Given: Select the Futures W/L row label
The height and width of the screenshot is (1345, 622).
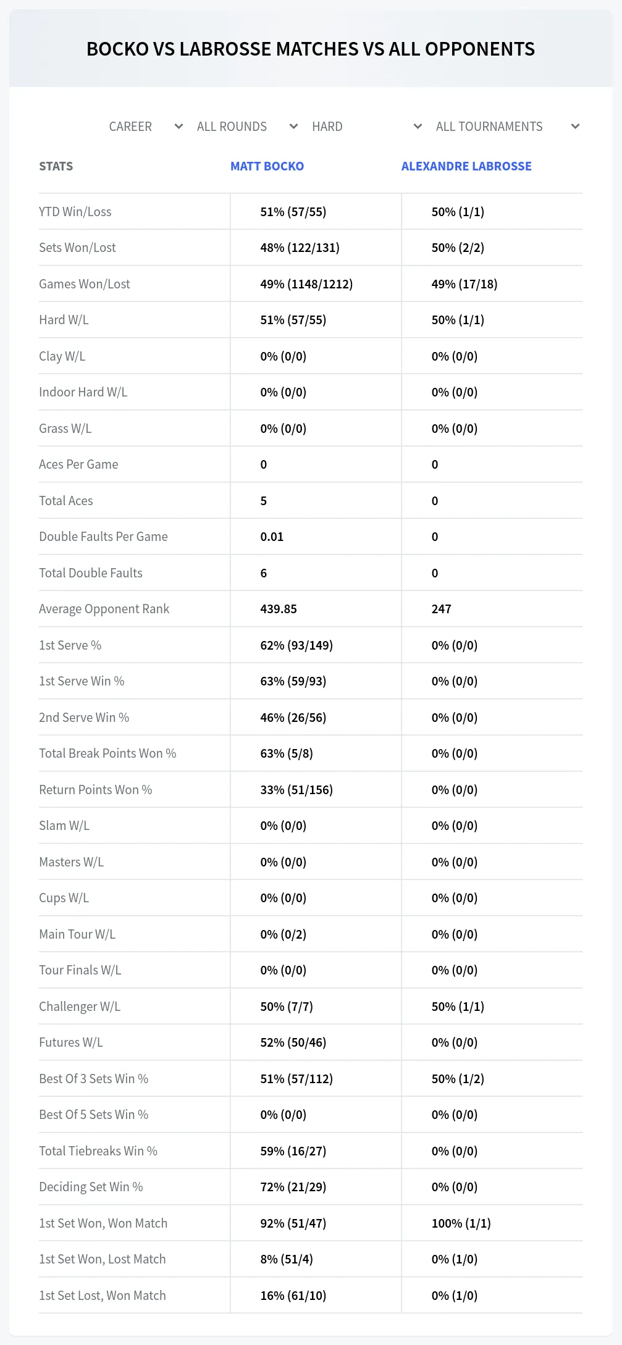Looking at the screenshot, I should click(71, 1042).
